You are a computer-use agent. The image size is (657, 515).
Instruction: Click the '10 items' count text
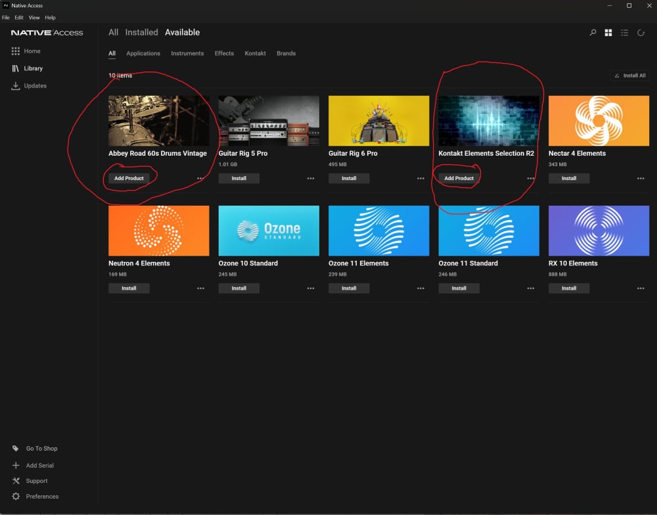pyautogui.click(x=120, y=76)
